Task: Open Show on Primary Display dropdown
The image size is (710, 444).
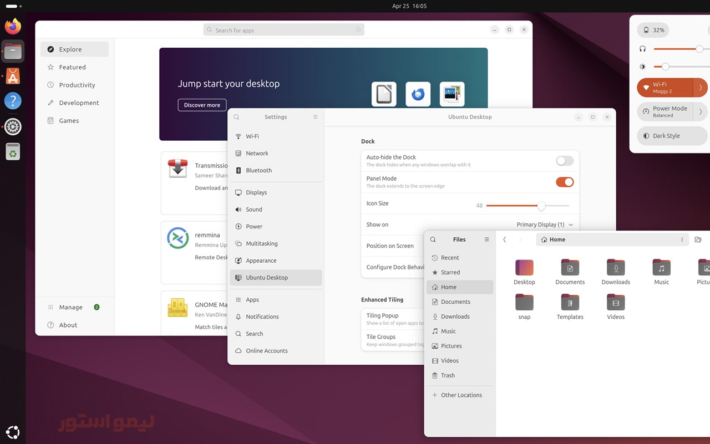Action: click(545, 224)
